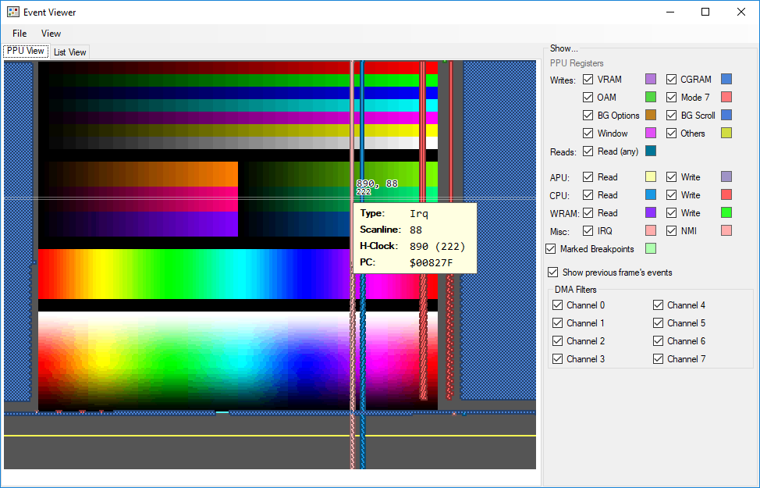Click the CPU Write red color swatch
Image resolution: width=760 pixels, height=488 pixels.
coord(726,195)
